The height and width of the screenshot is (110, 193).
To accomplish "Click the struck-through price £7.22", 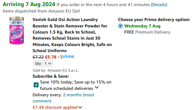I will 38,57.
